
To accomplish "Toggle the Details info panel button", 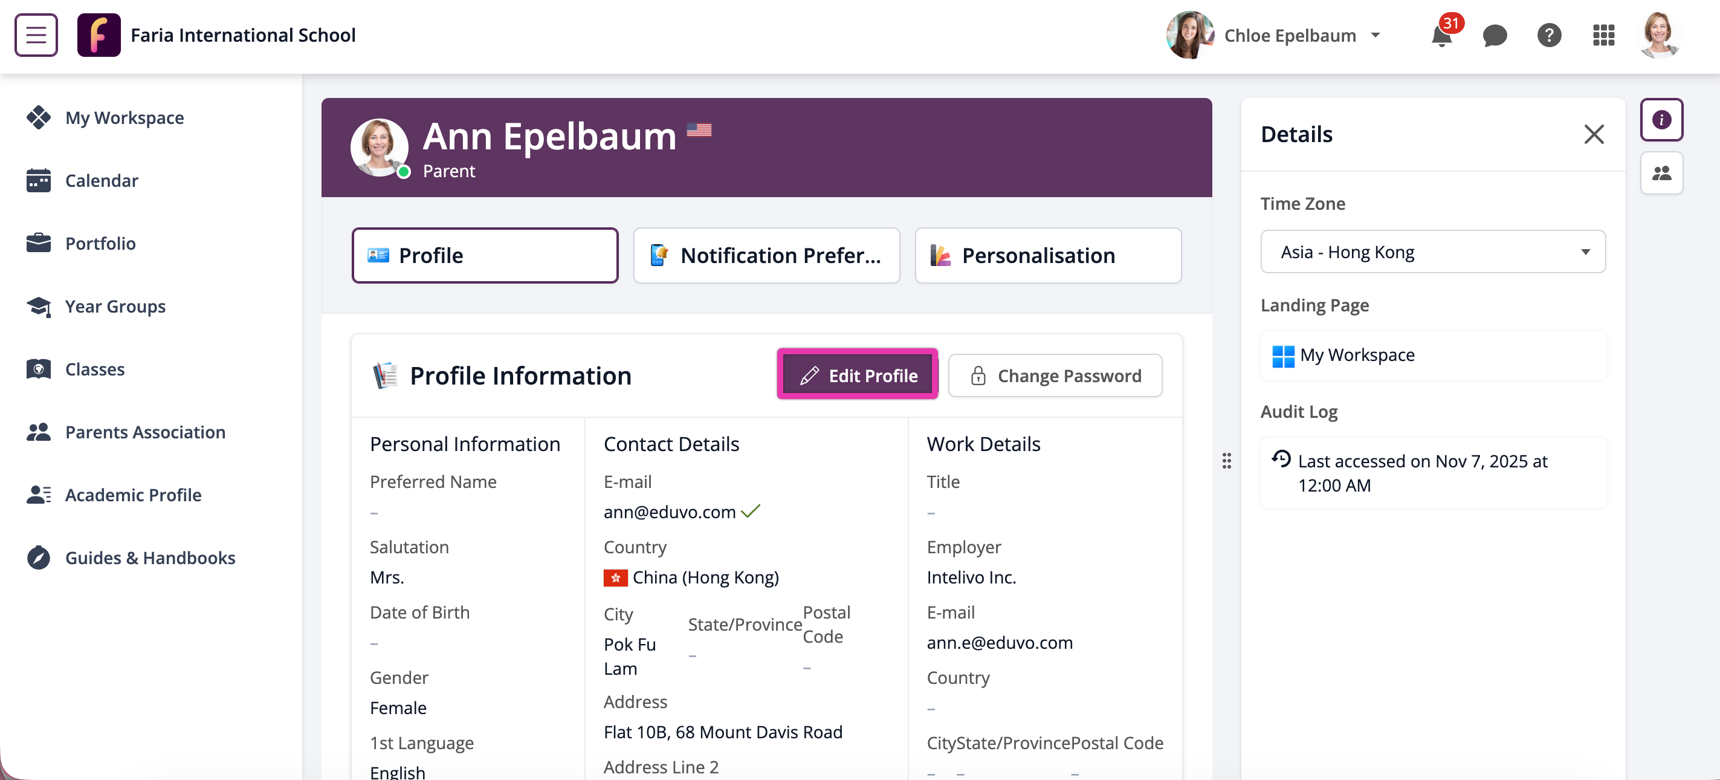I will click(x=1661, y=120).
